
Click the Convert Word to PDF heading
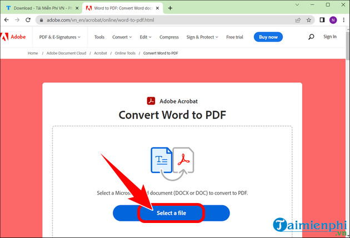tap(172, 115)
